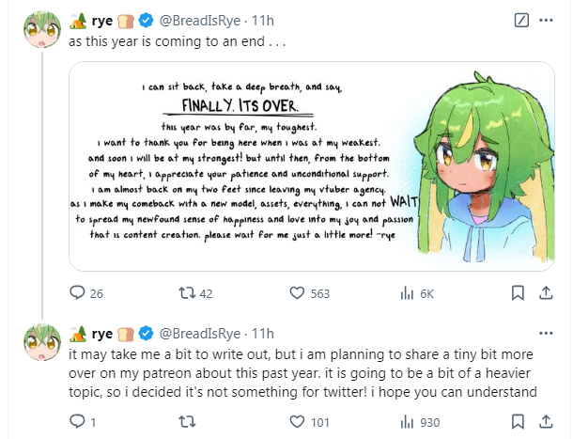The height and width of the screenshot is (439, 573).
Task: Reply to the second tweet about patreon
Action: click(x=78, y=422)
